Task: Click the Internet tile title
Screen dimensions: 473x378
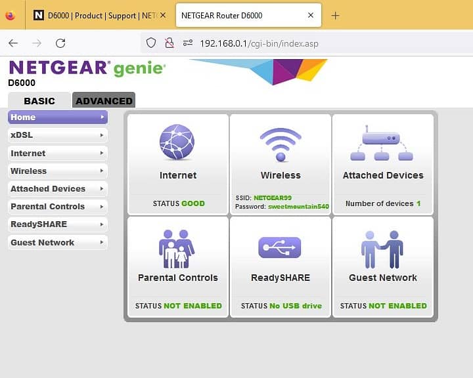Action: 178,175
